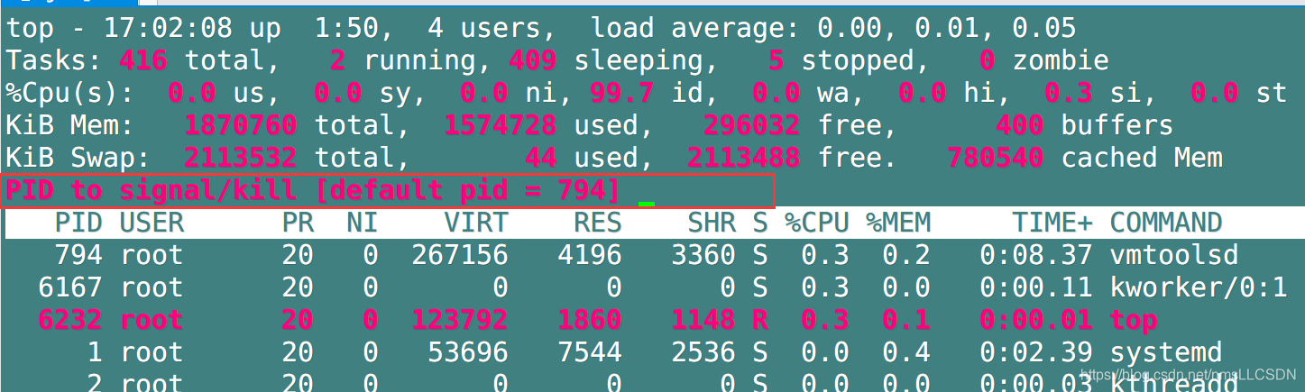
Task: Click the TIME+ column header
Action: (1052, 223)
